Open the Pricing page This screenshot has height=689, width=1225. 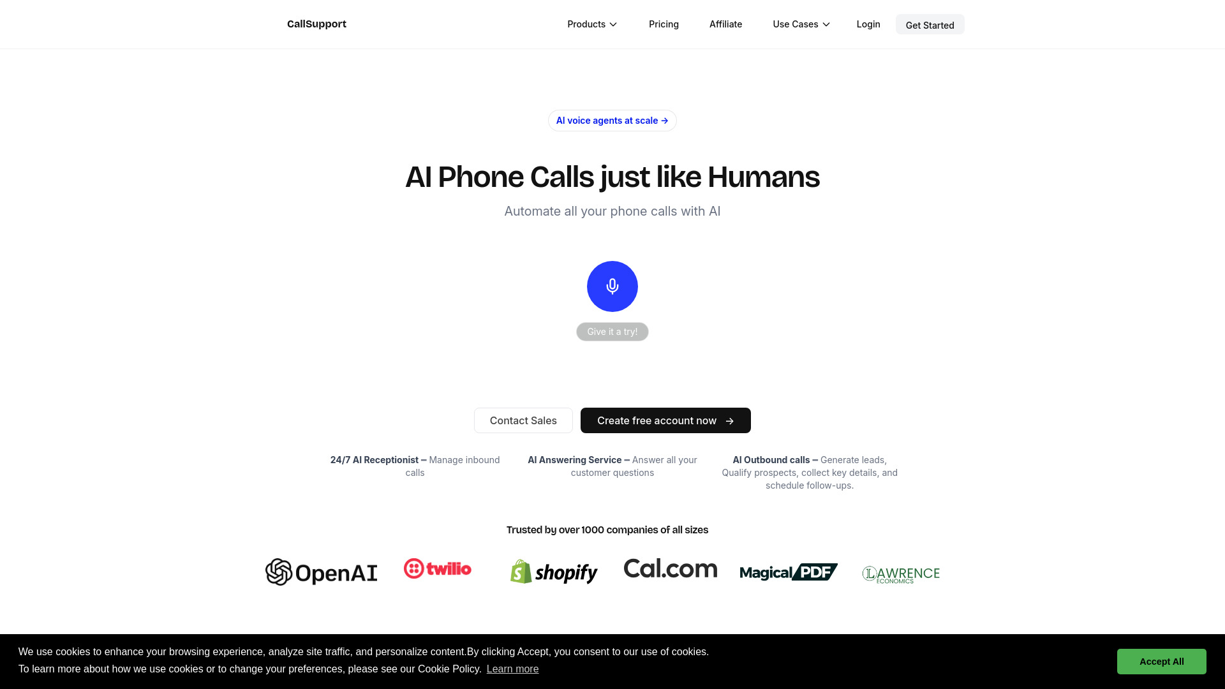tap(664, 24)
